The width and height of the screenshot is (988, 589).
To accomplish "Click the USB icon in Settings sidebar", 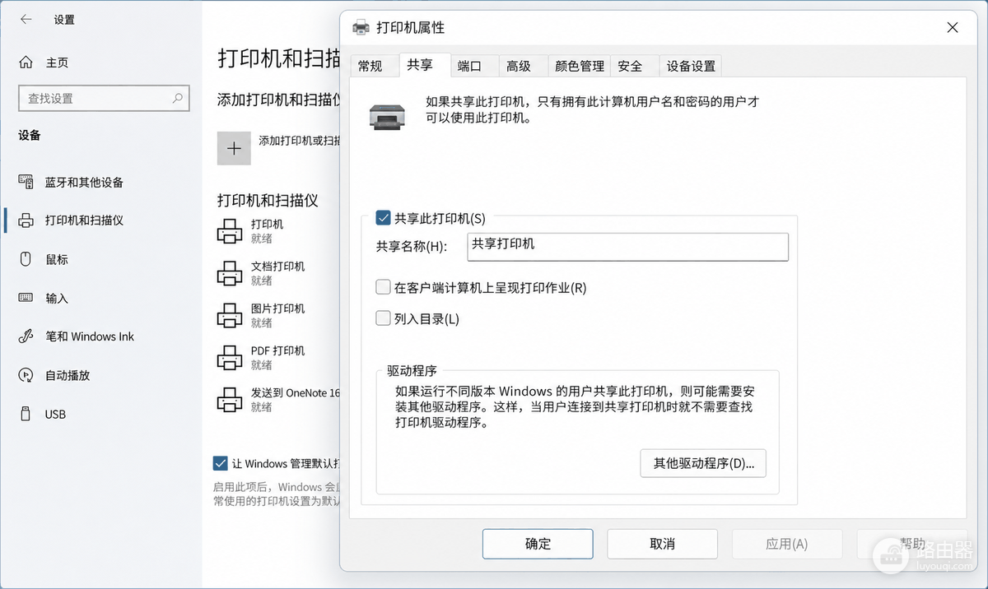I will click(26, 414).
